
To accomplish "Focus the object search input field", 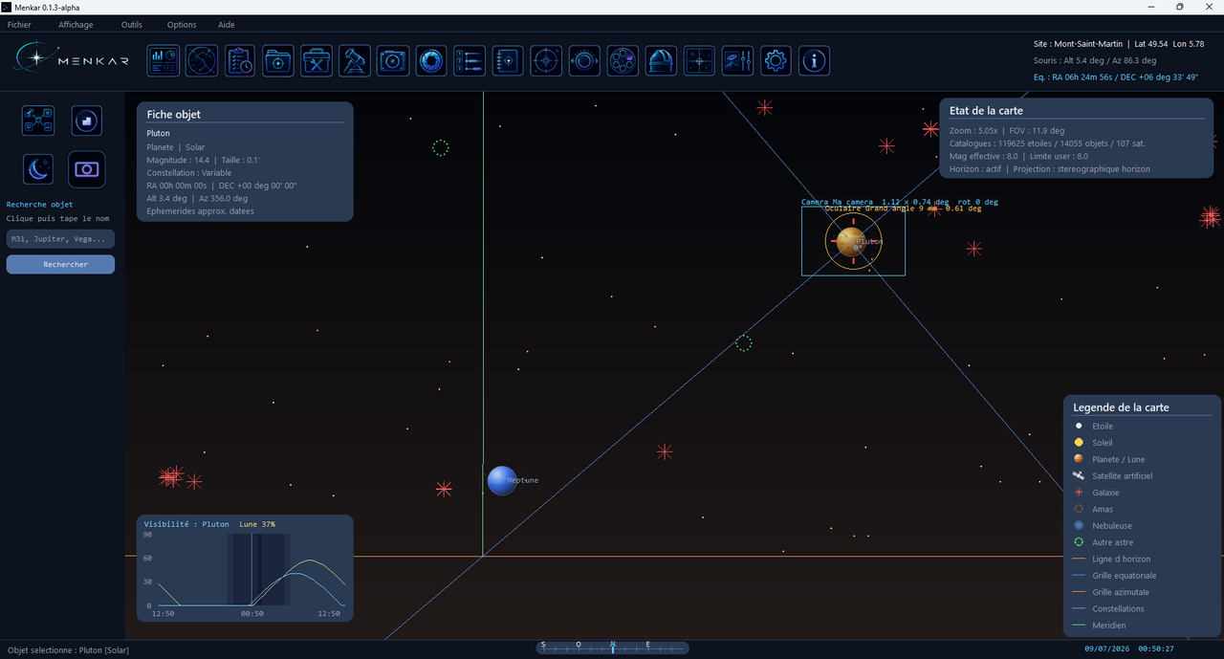I will (60, 239).
